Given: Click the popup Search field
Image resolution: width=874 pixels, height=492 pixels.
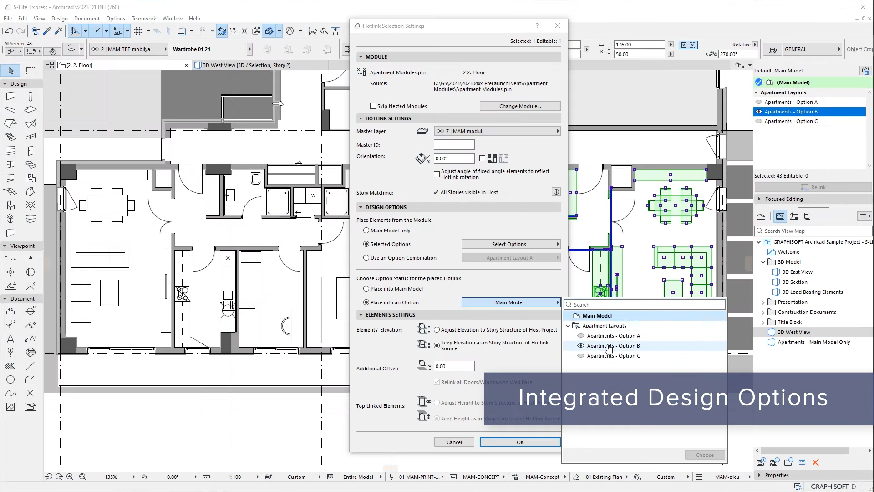Looking at the screenshot, I should pyautogui.click(x=645, y=305).
